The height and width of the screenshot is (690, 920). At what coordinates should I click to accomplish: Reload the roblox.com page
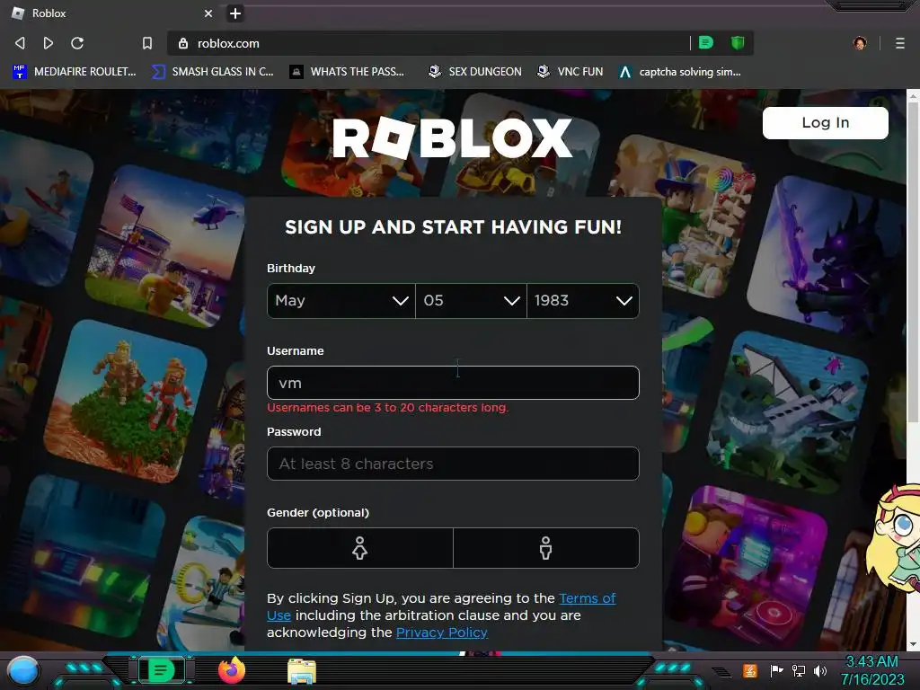coord(77,43)
